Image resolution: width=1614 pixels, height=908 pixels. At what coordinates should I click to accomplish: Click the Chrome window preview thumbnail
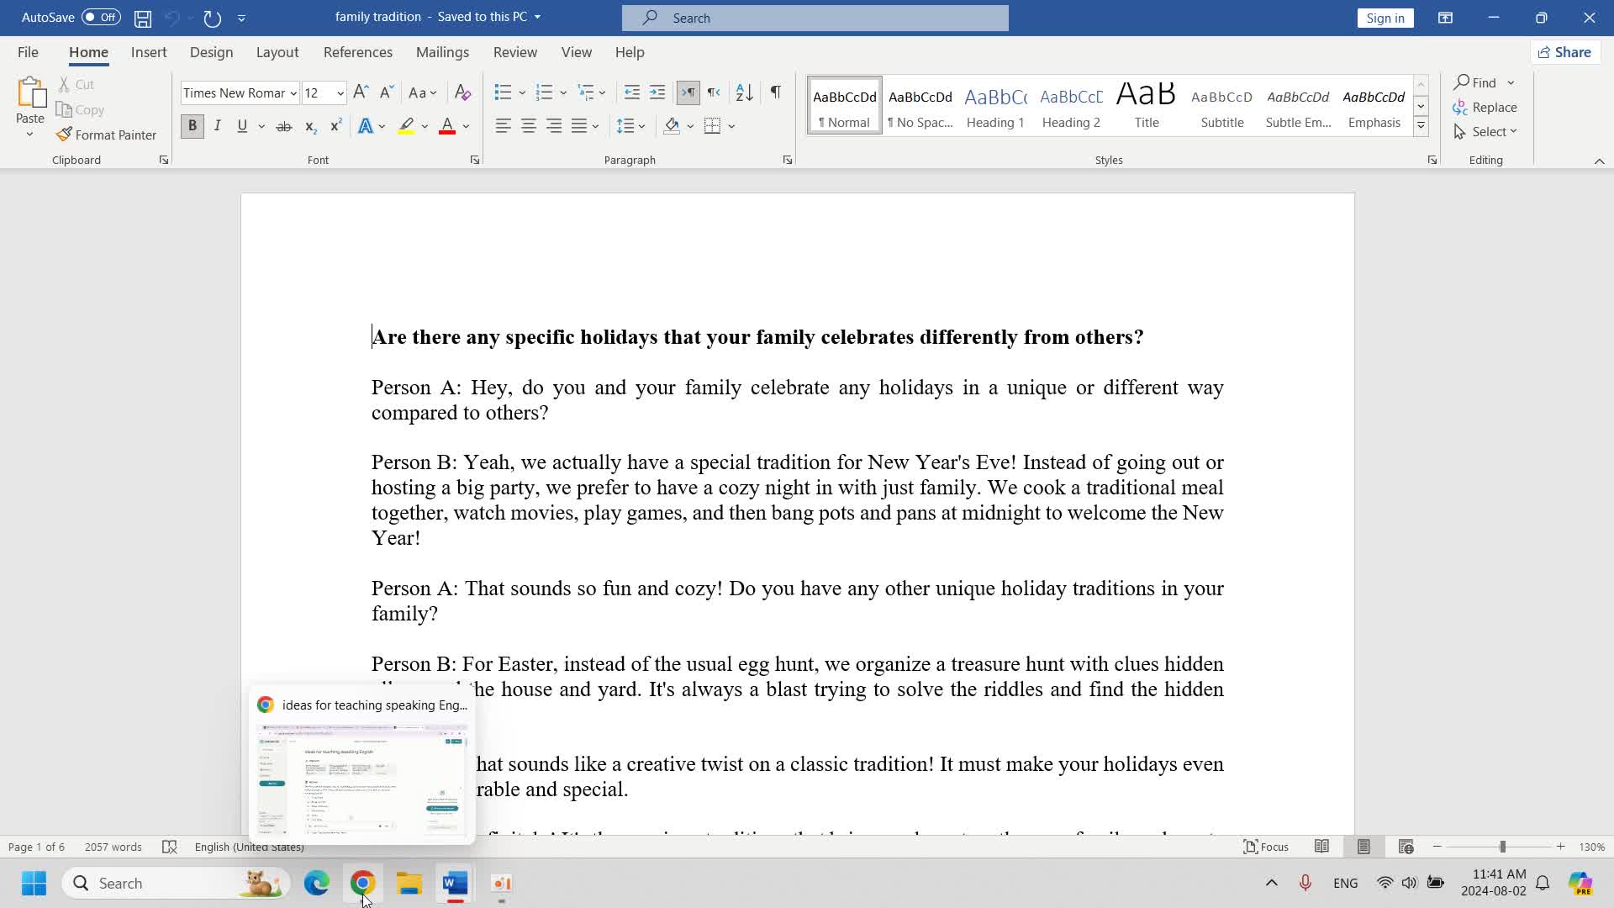pyautogui.click(x=361, y=780)
